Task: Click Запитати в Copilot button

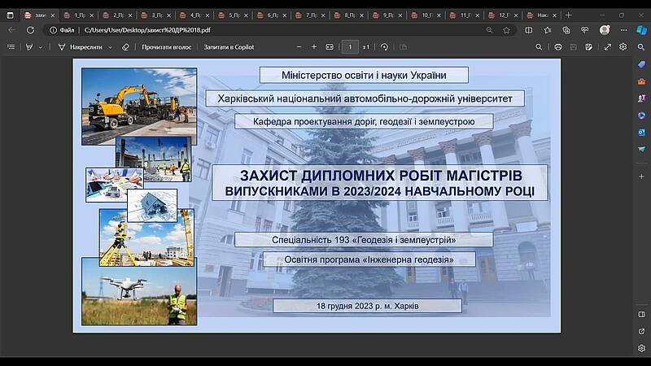Action: (229, 47)
